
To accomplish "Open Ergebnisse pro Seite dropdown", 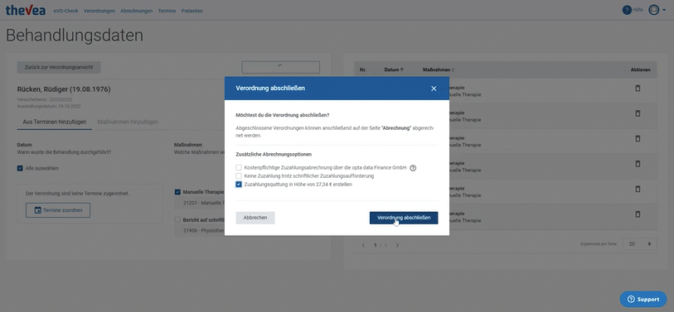I will (x=640, y=244).
